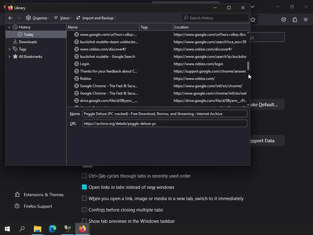The width and height of the screenshot is (313, 235).
Task: Click the Tags label icon in sidebar
Action: point(15,49)
